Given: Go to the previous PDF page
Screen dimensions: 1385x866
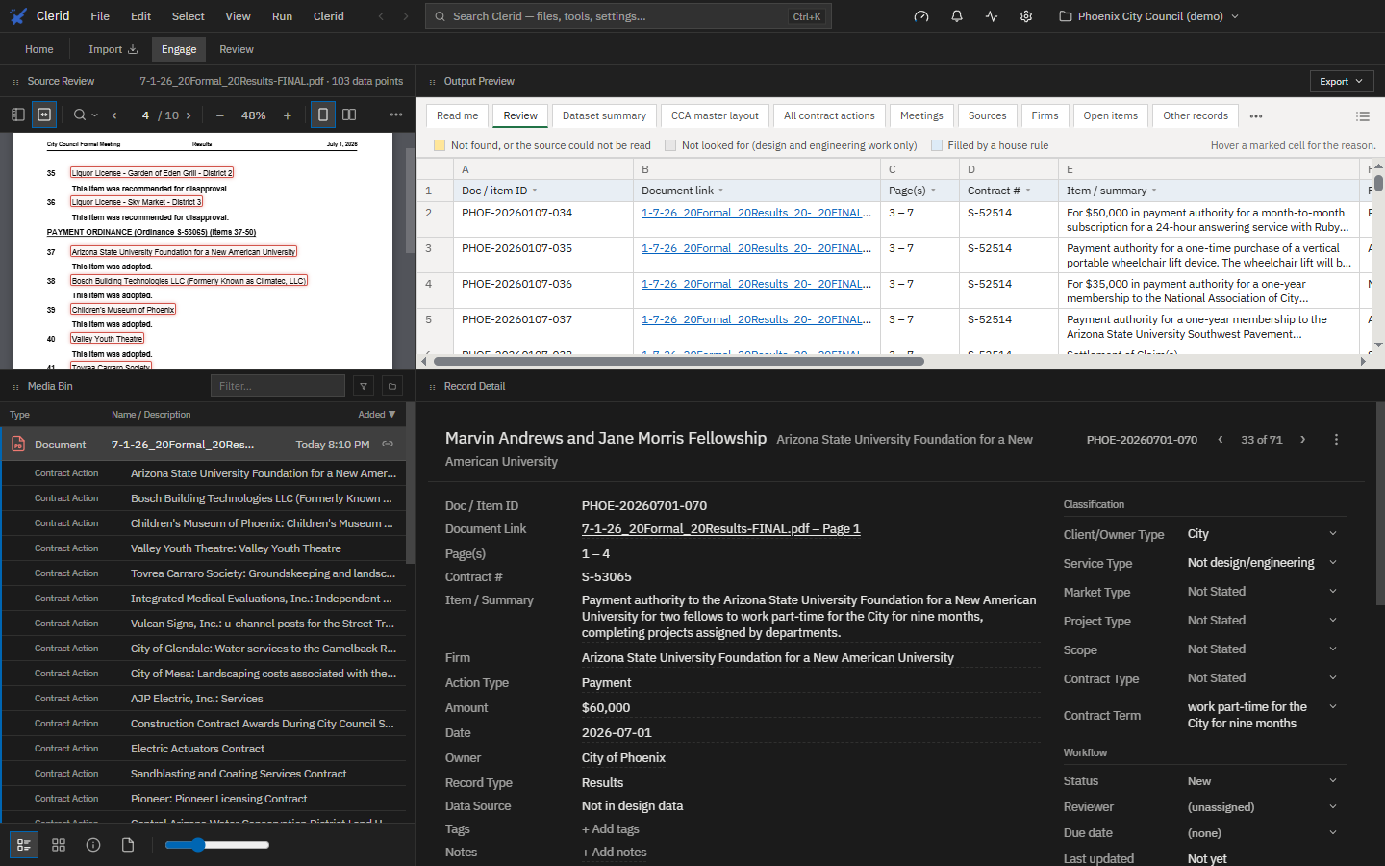Looking at the screenshot, I should 114,115.
